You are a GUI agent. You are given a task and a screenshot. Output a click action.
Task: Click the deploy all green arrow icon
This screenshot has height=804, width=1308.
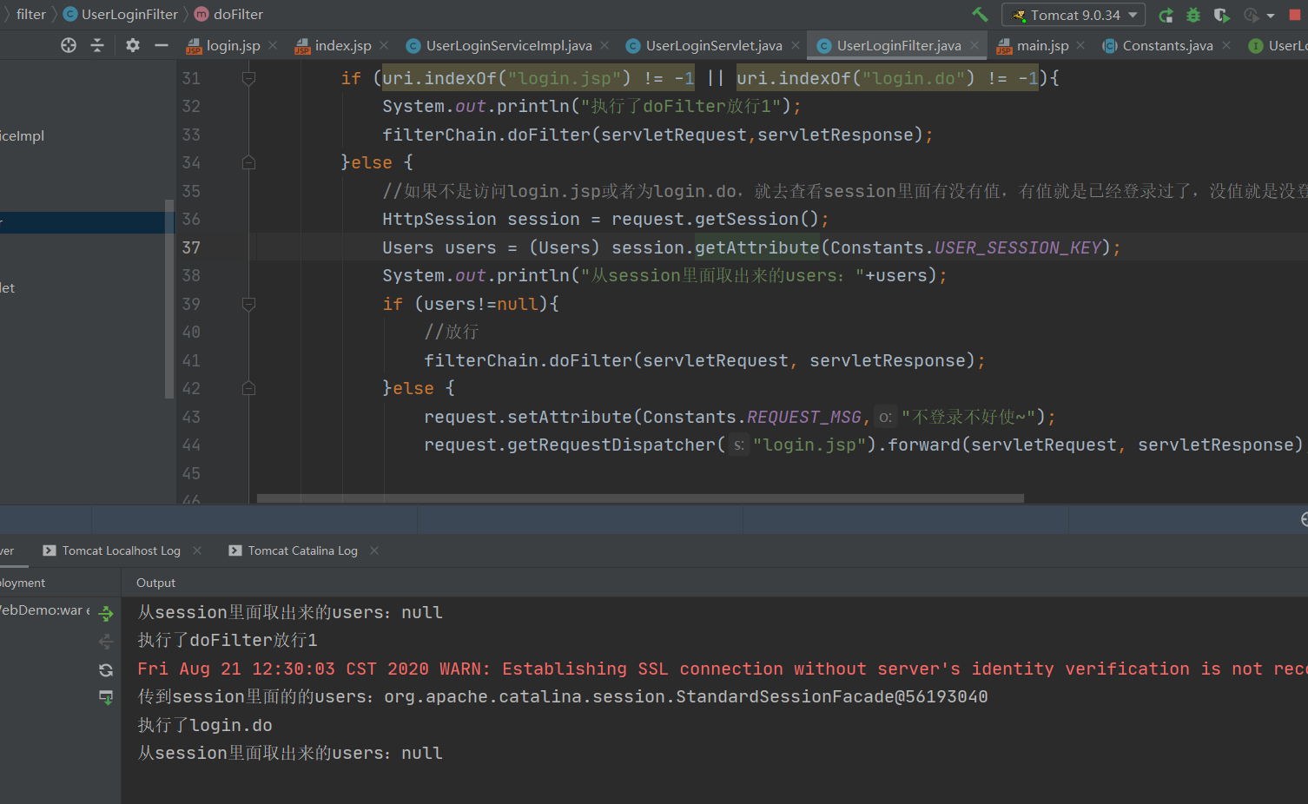tap(106, 614)
